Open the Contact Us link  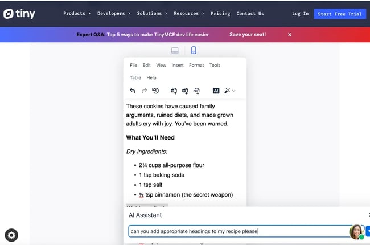[x=250, y=14]
